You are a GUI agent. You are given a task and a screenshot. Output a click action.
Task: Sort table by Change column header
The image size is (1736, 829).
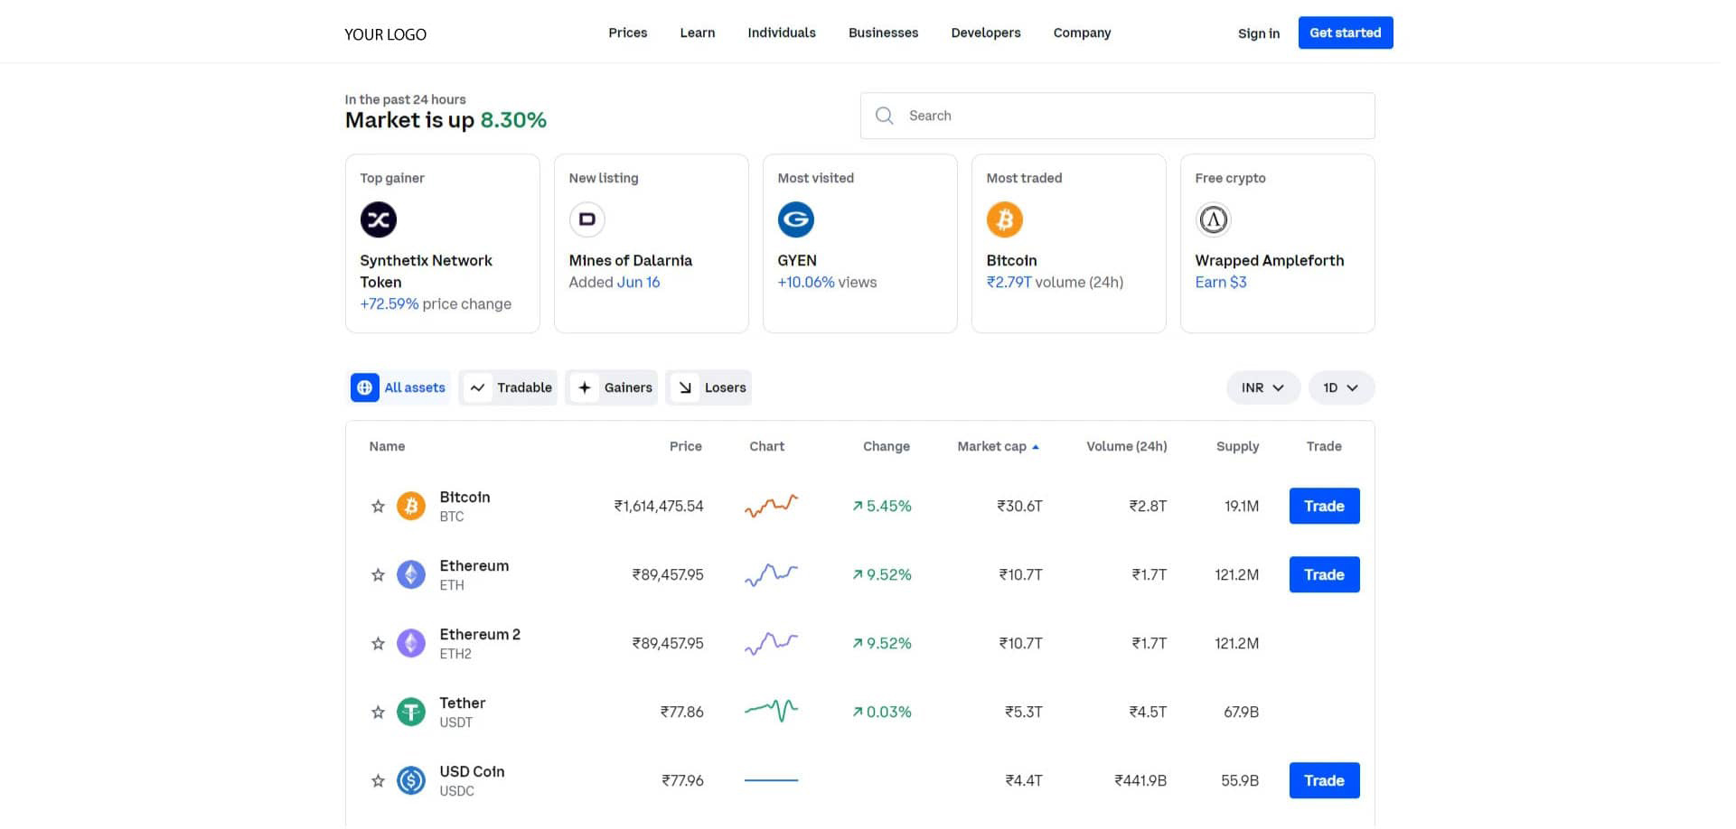(x=886, y=446)
